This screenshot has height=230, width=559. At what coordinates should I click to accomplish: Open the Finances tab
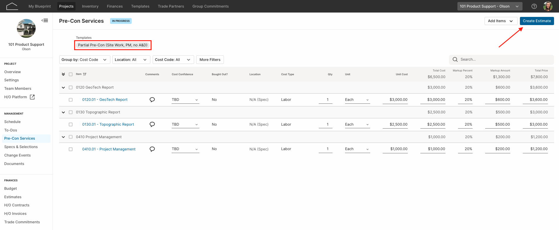point(115,6)
